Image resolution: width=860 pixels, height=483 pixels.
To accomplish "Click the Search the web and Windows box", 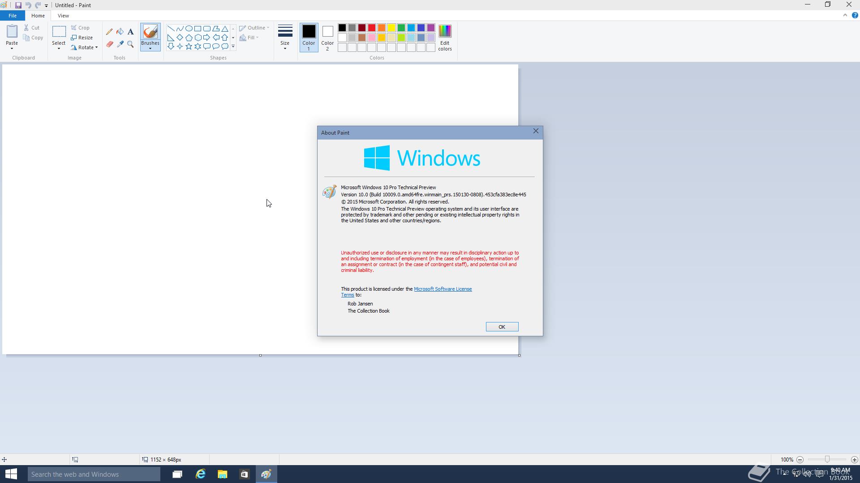I will 94,474.
